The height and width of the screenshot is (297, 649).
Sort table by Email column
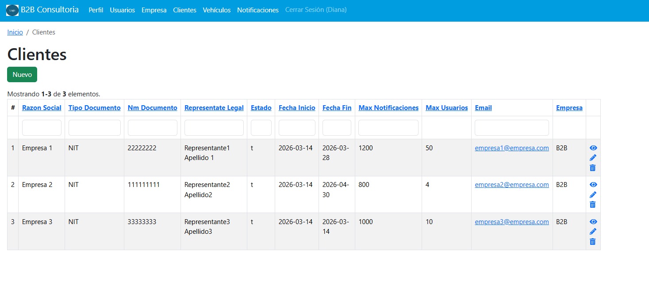483,108
